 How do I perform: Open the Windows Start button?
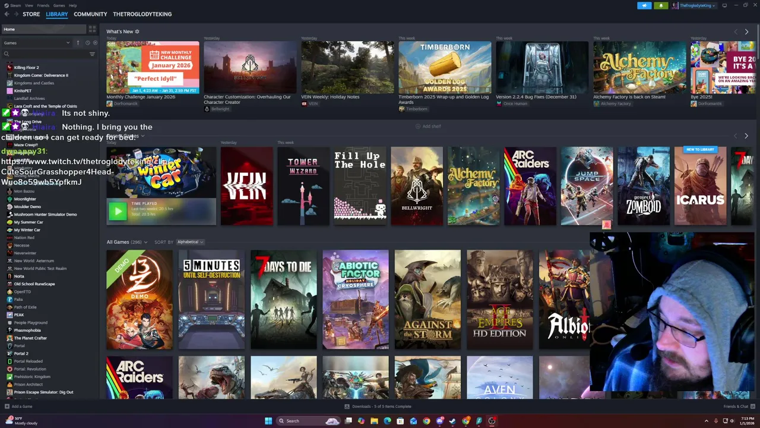click(268, 421)
